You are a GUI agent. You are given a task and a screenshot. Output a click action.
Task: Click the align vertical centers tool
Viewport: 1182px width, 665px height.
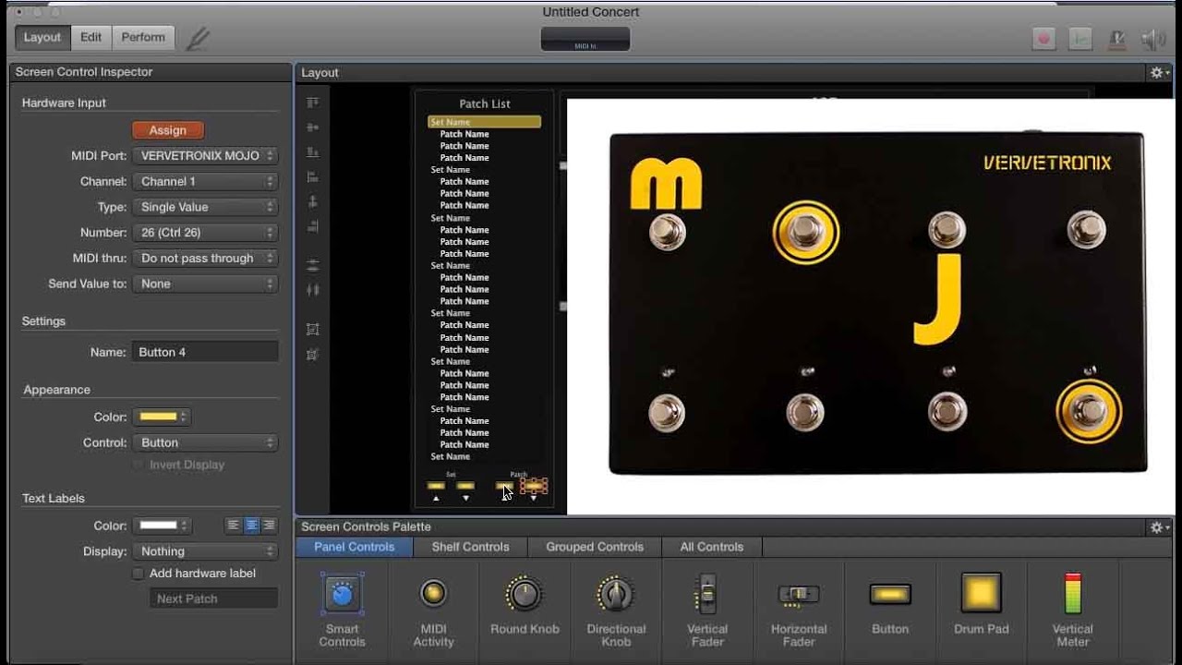[313, 127]
